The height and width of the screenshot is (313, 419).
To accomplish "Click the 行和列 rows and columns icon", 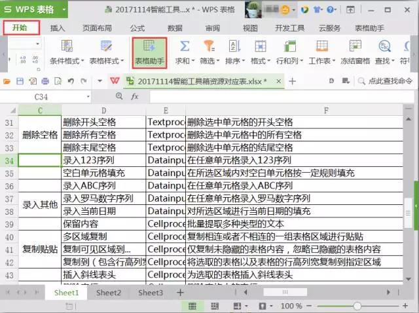I will click(289, 46).
